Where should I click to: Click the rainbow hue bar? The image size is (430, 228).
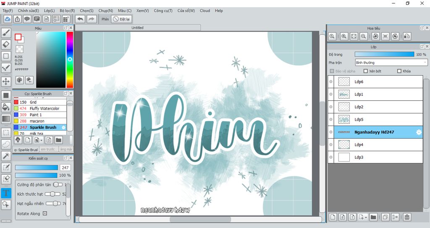70,60
